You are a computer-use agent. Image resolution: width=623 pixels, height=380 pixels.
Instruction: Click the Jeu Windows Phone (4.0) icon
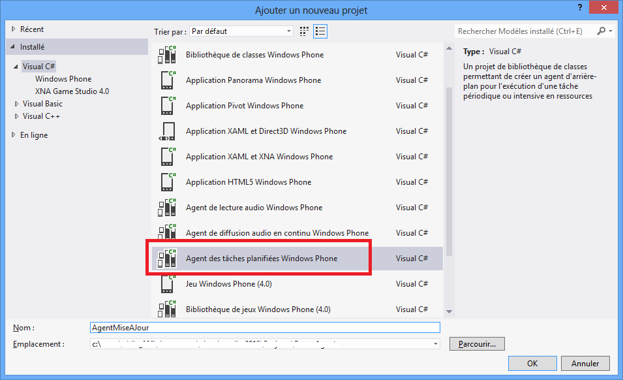coord(168,284)
